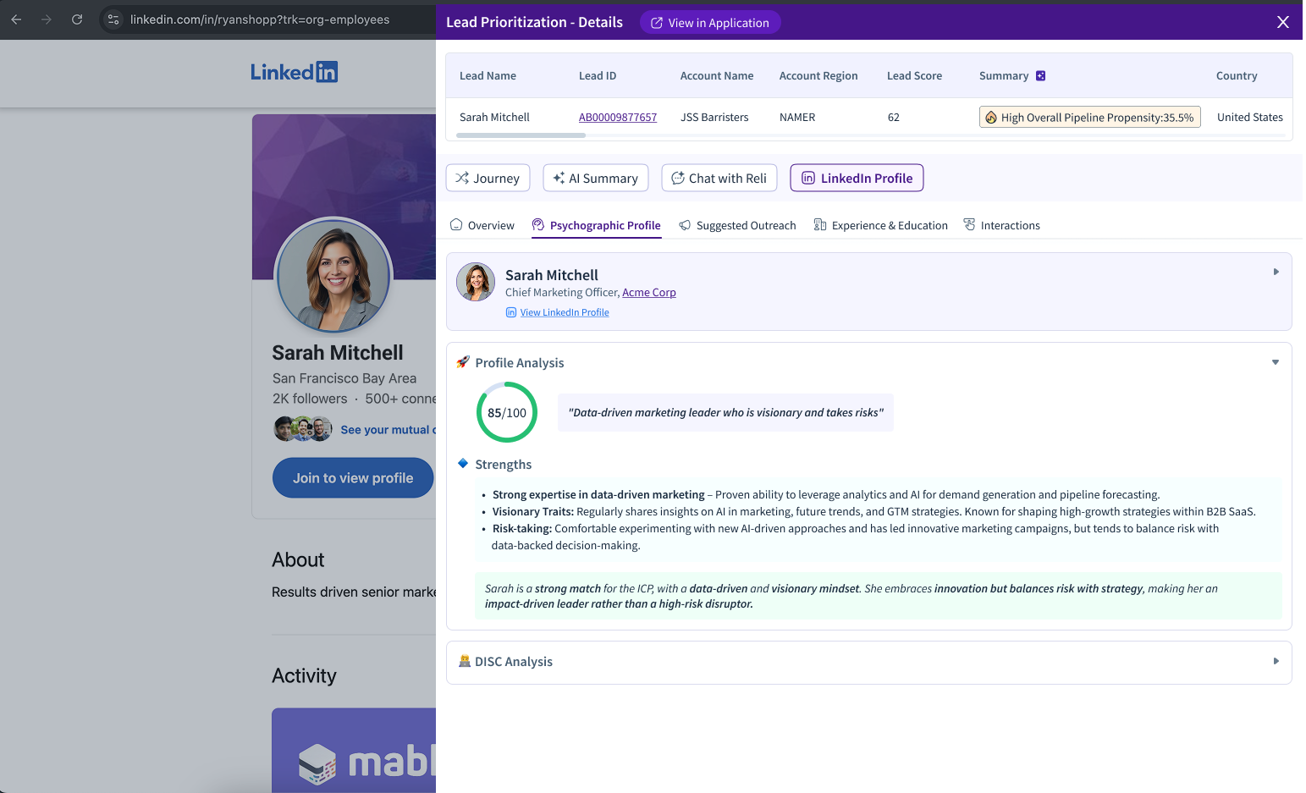Select the Psychographic Profile tab
Viewport: 1306px width, 793px height.
coord(597,225)
